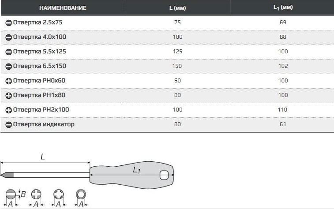
Task: Click the Pozidriv-style tip profile icon in diagram
Action: (58, 194)
